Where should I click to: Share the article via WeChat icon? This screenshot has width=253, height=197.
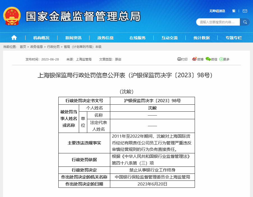[x=208, y=59]
